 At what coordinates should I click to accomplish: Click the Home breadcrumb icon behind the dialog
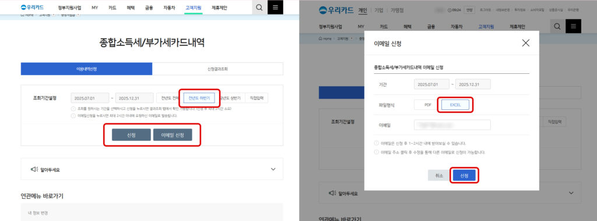[x=321, y=39]
